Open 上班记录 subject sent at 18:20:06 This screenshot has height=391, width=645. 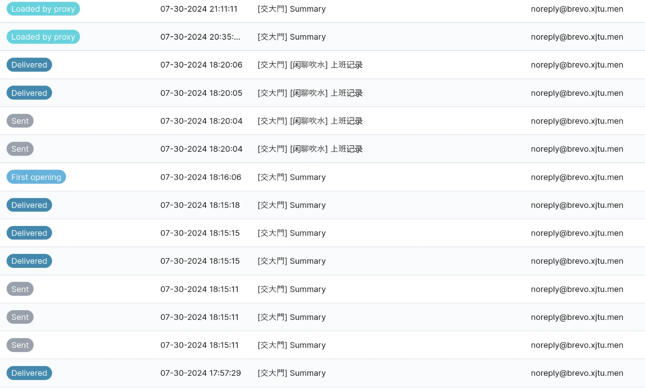(x=310, y=65)
